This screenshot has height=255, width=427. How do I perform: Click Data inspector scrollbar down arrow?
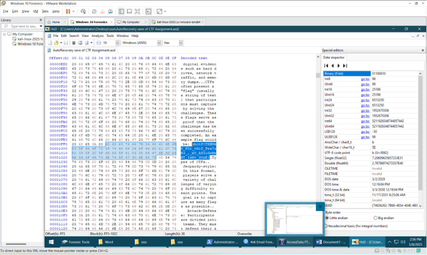(x=420, y=206)
